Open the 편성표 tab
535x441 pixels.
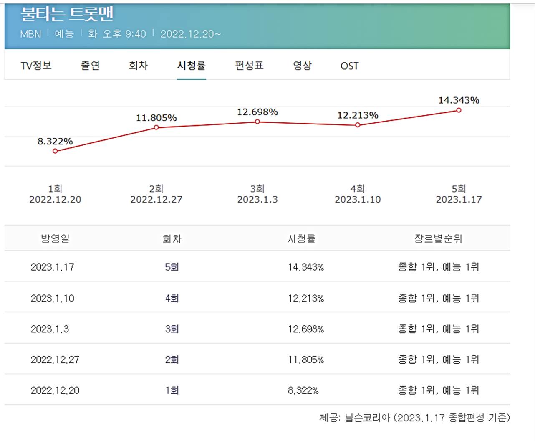248,66
